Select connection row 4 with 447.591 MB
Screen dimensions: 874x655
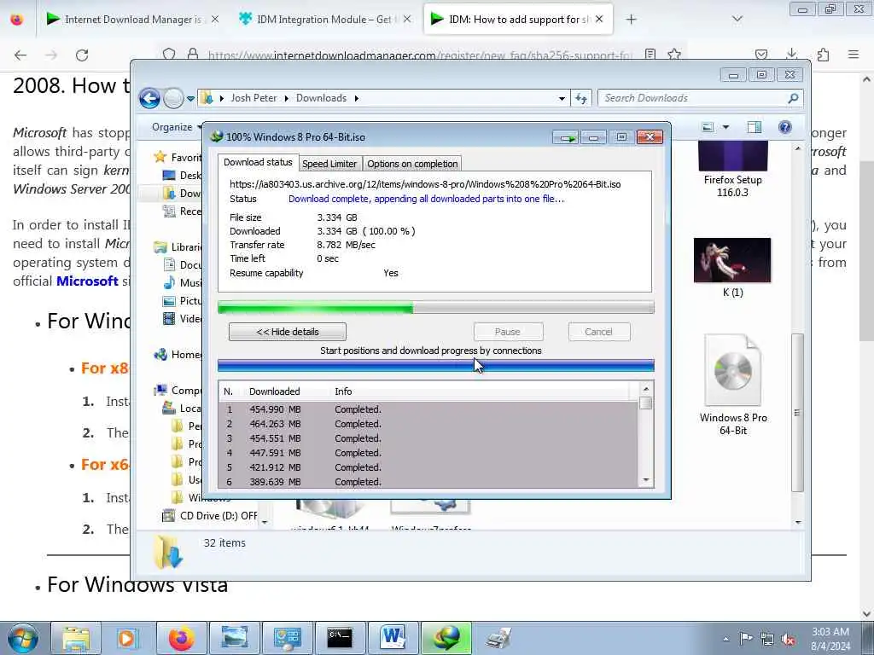[429, 453]
